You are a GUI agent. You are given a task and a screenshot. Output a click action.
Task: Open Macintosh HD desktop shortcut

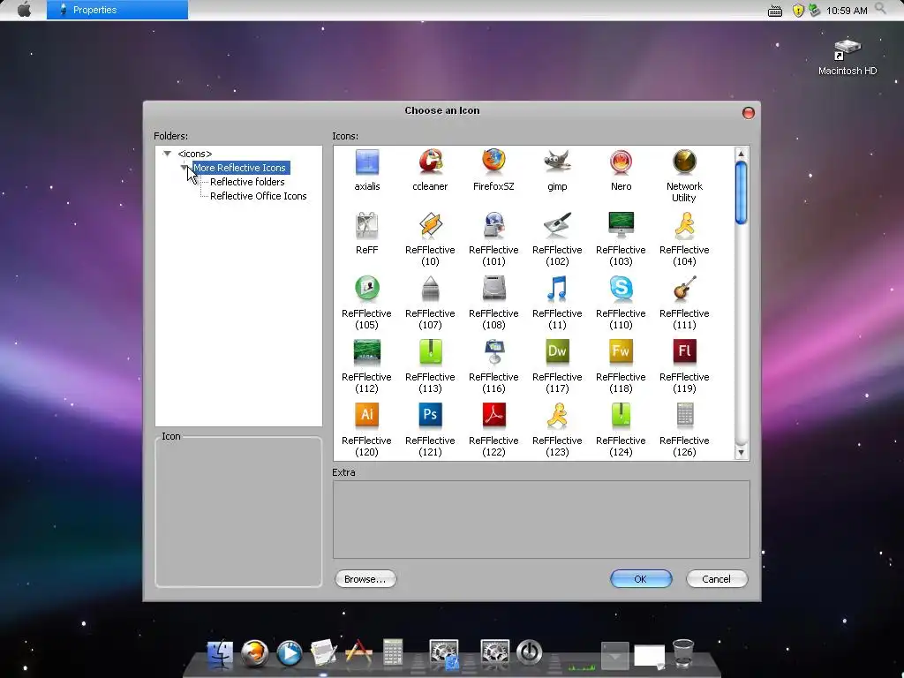click(x=847, y=56)
